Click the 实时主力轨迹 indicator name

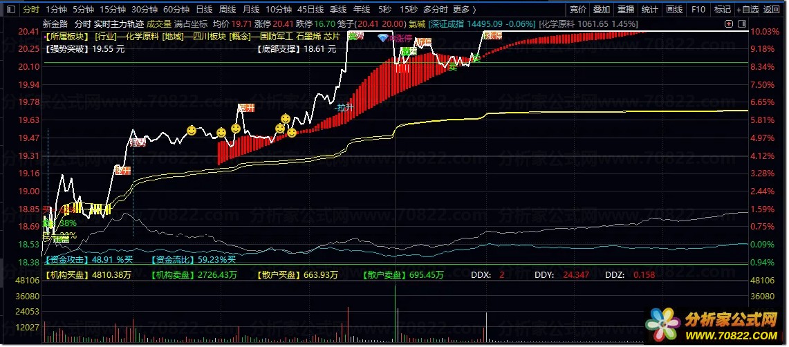tap(119, 24)
